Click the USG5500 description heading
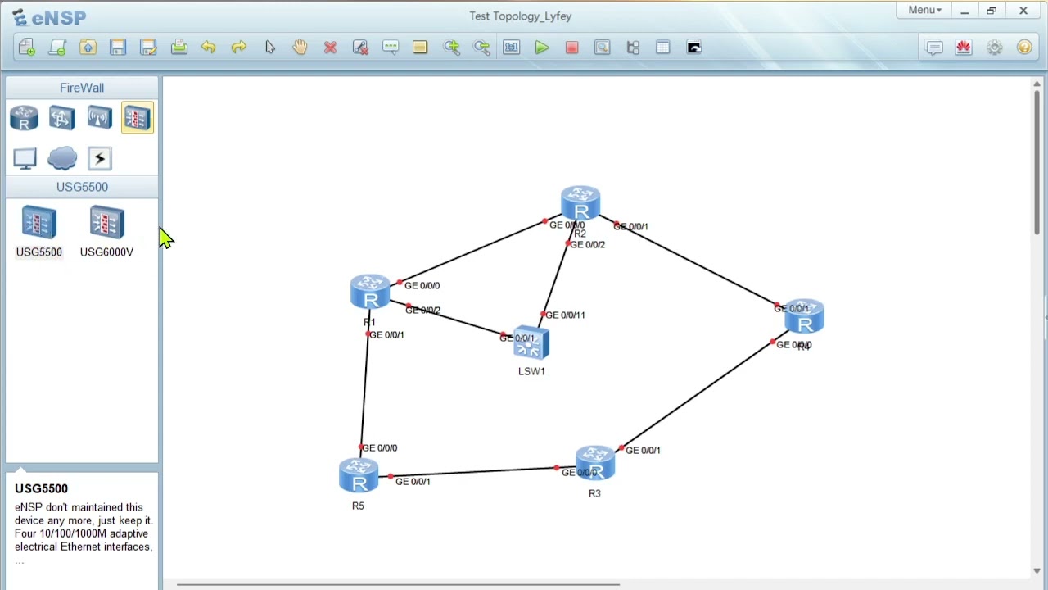Viewport: 1048px width, 590px height. (41, 488)
